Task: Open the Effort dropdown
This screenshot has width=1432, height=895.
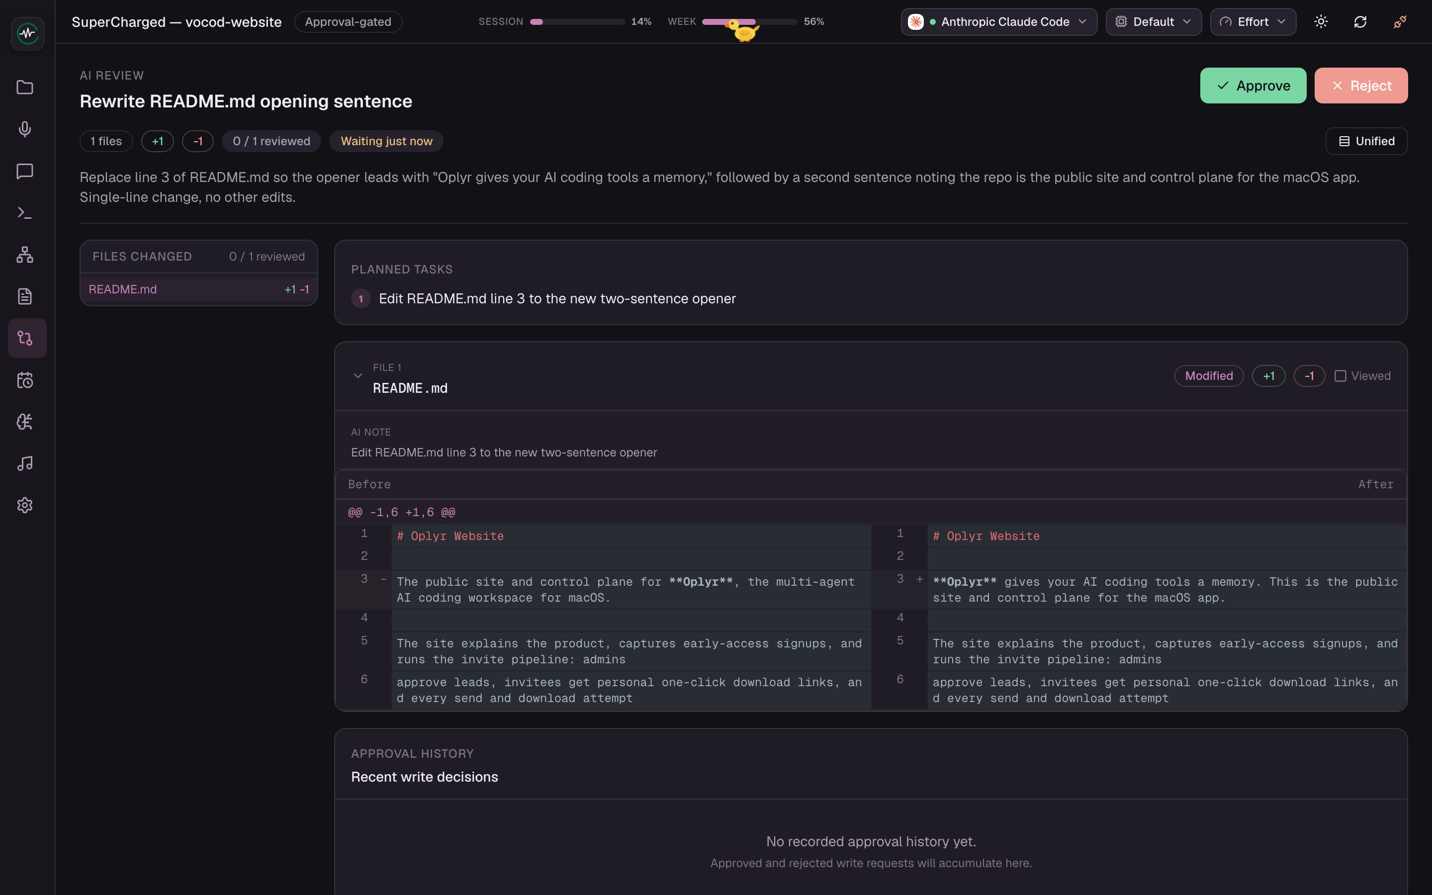Action: (x=1253, y=22)
